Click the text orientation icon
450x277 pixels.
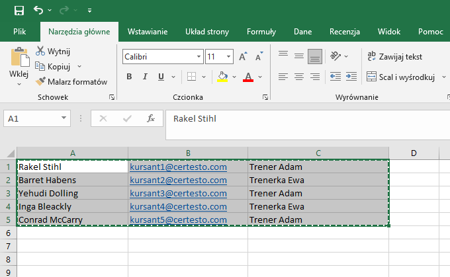(x=336, y=56)
